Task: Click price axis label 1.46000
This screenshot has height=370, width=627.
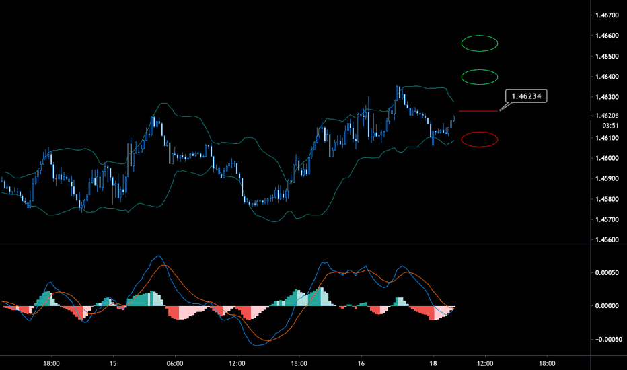Action: coord(607,158)
